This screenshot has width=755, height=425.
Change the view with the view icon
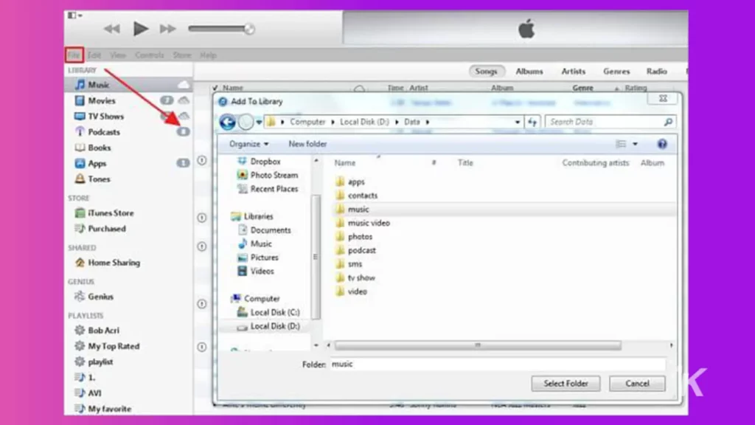[x=621, y=144]
